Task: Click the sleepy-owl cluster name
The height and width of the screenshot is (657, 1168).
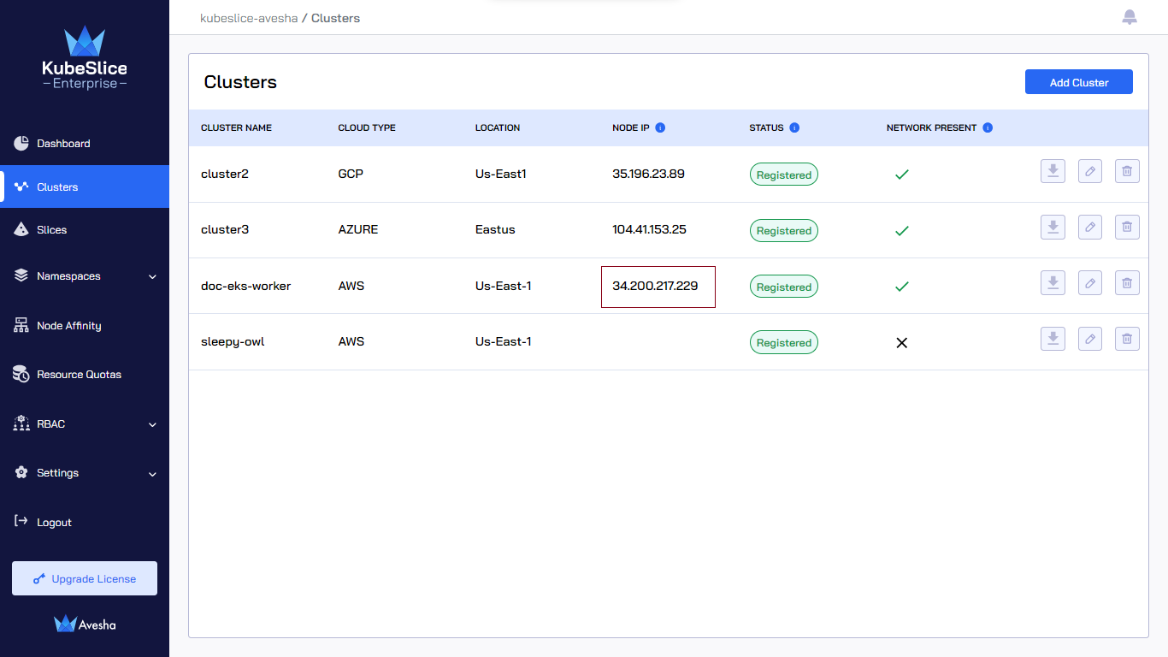Action: tap(233, 341)
